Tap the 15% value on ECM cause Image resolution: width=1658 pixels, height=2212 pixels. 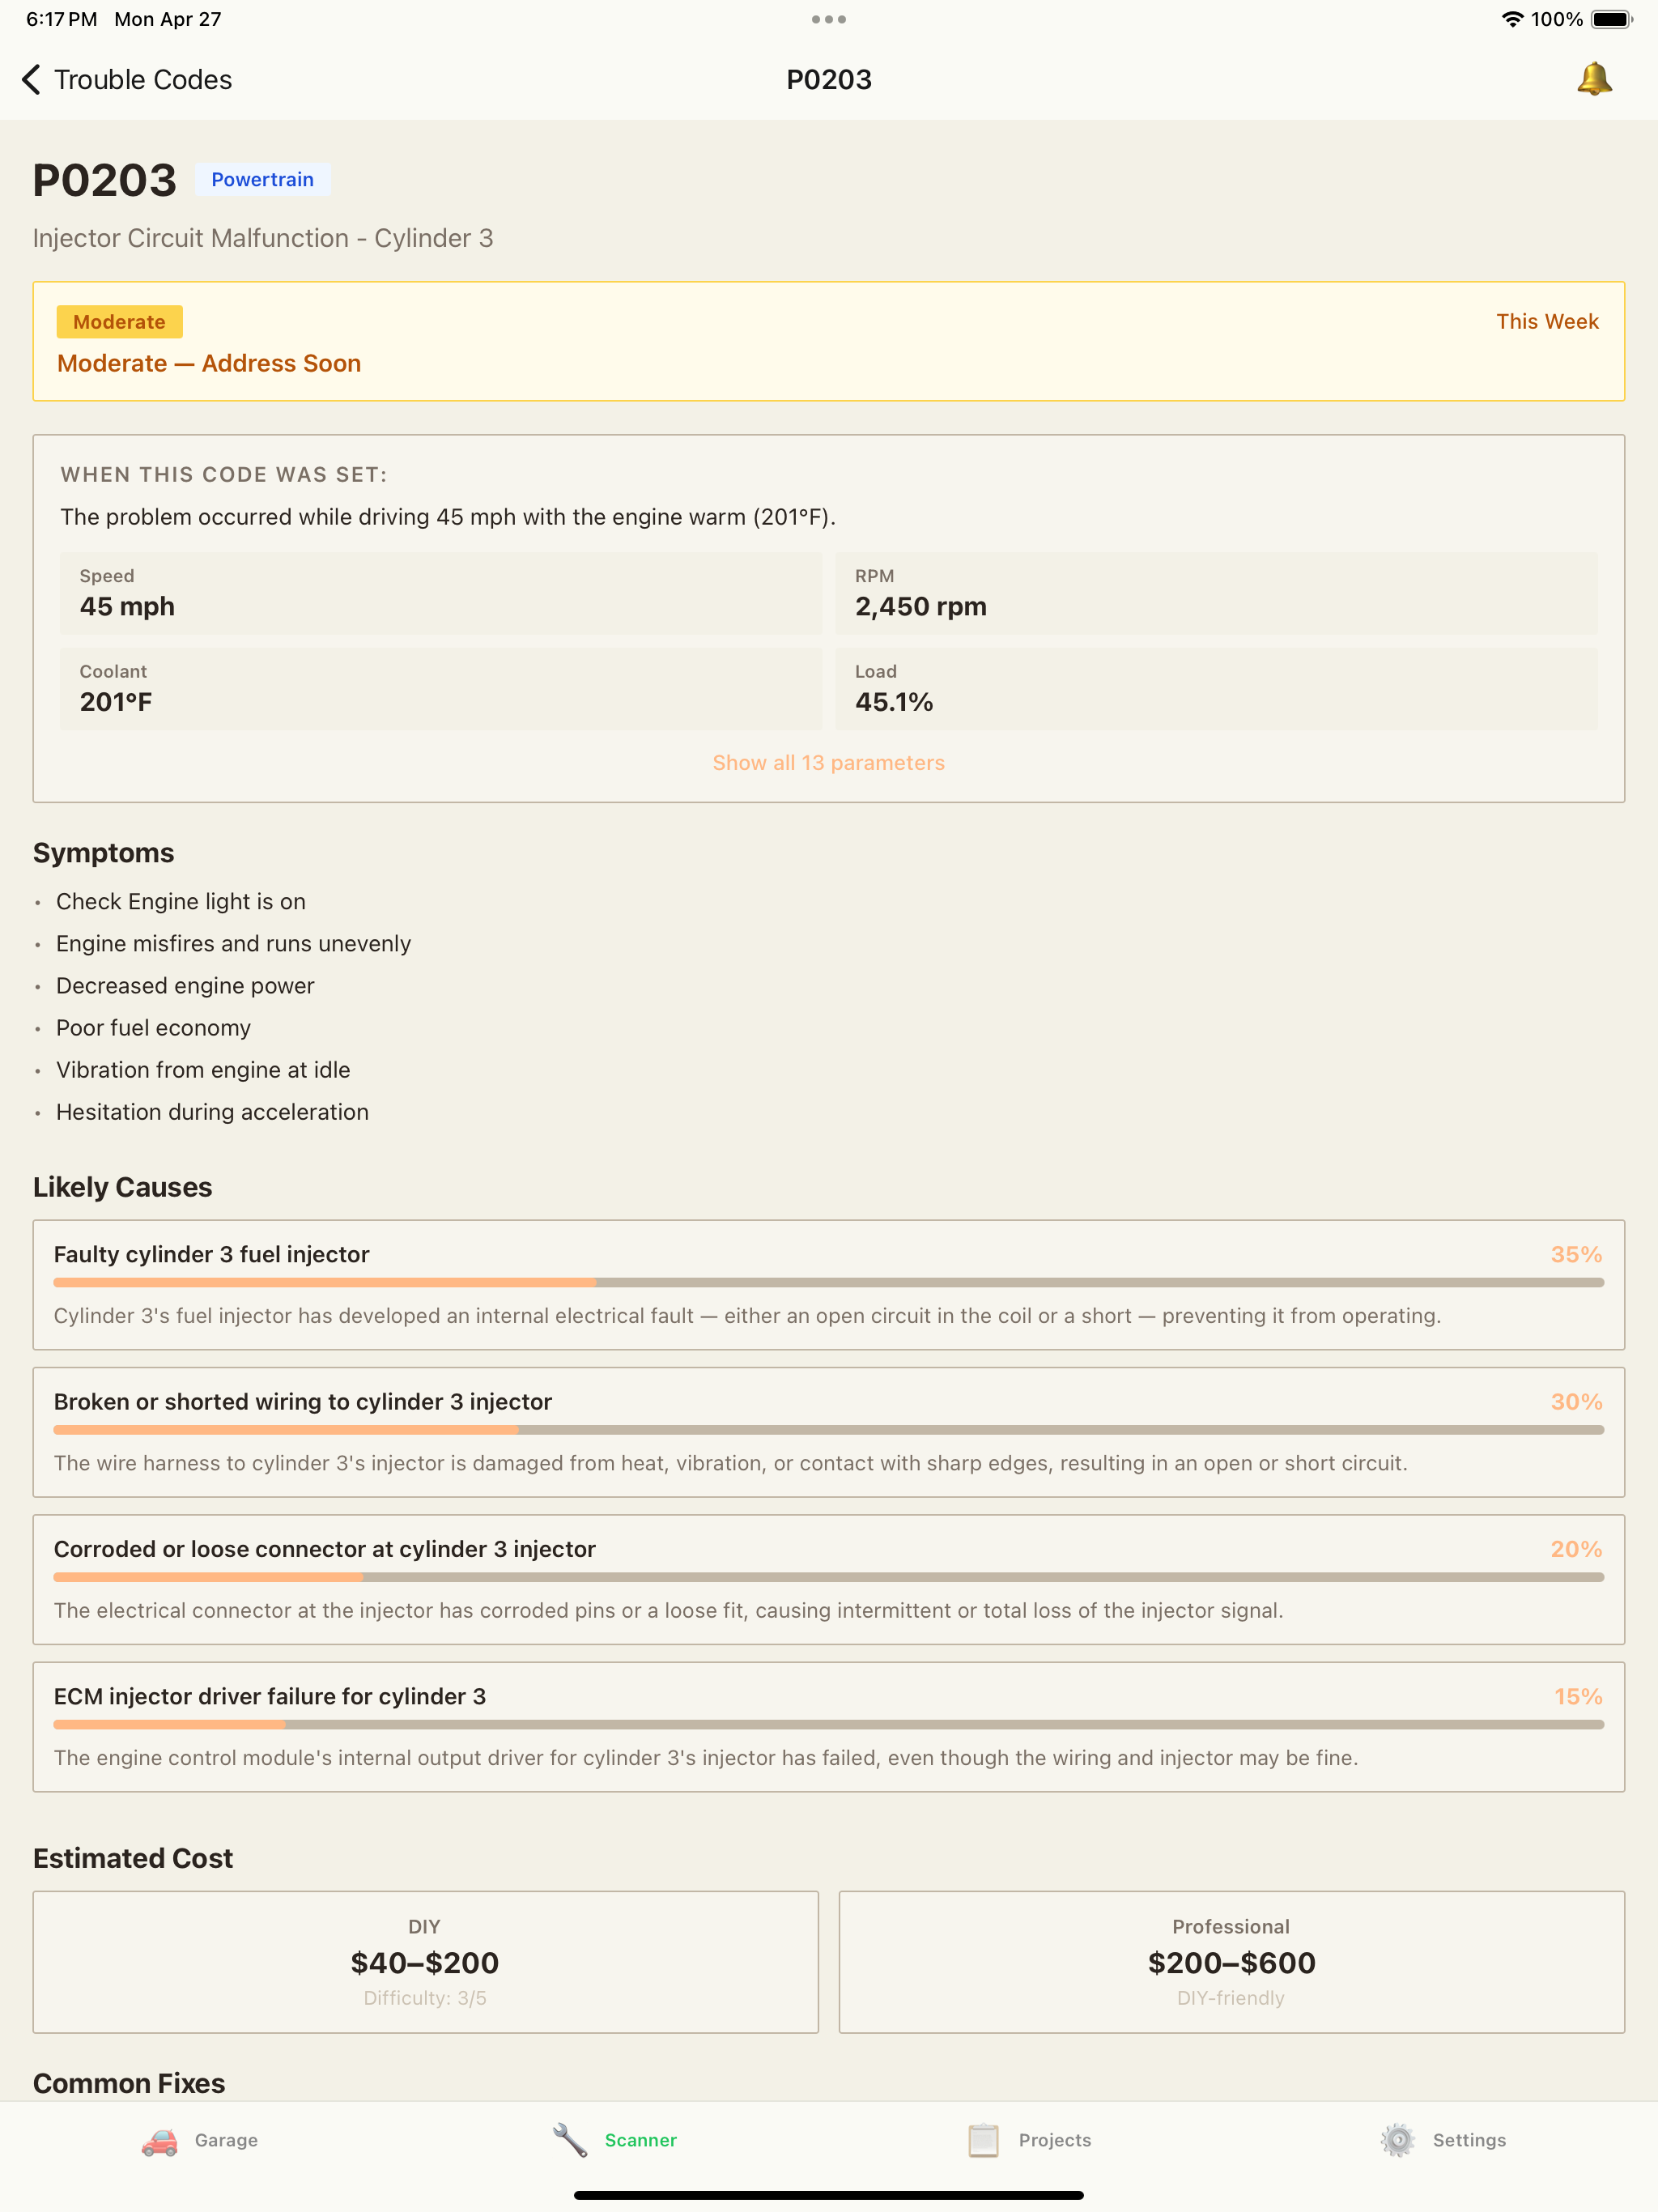[1578, 1697]
